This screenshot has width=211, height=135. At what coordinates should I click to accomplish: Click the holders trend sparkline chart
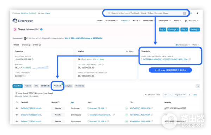(x=40, y=67)
